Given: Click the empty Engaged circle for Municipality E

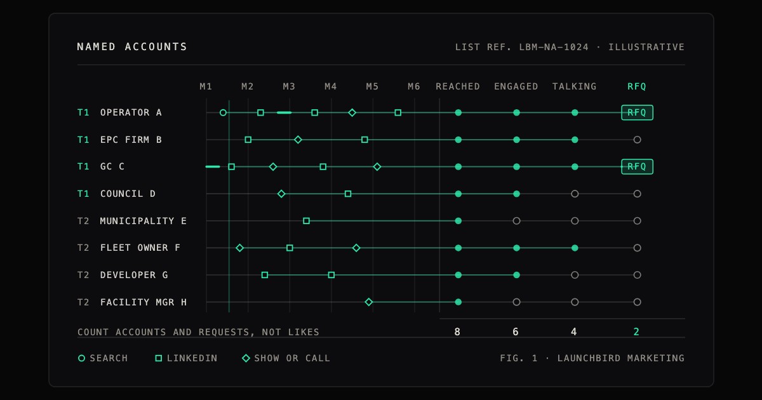Looking at the screenshot, I should tap(517, 221).
